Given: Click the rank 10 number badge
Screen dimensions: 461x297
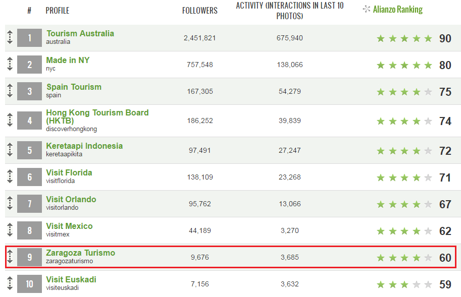Looking at the screenshot, I should pos(29,284).
